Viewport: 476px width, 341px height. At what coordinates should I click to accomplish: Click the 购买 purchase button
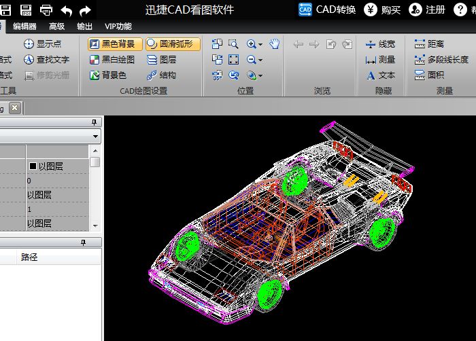383,10
